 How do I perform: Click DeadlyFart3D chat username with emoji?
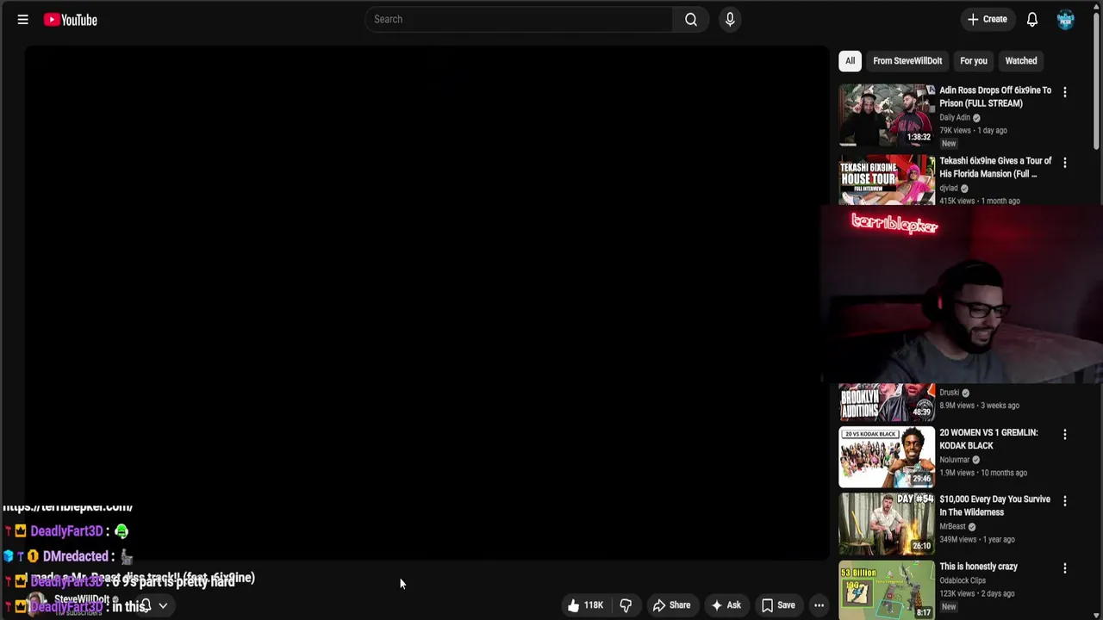tap(66, 531)
